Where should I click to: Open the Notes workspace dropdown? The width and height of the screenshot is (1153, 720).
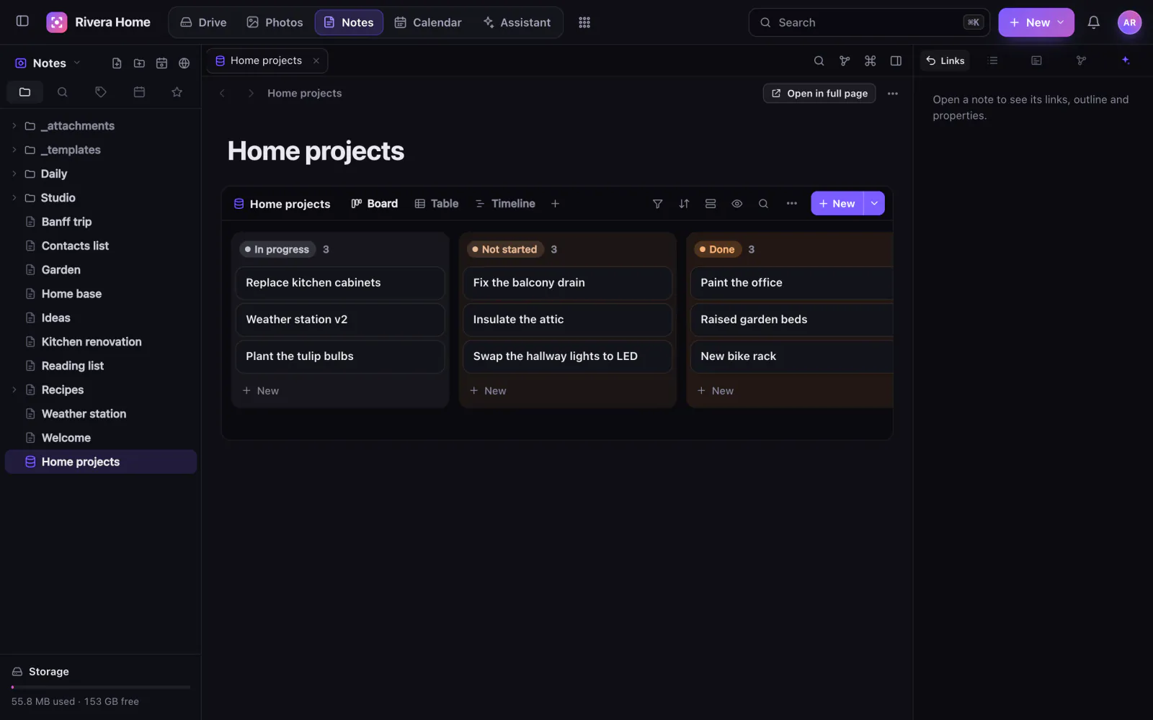tap(48, 63)
